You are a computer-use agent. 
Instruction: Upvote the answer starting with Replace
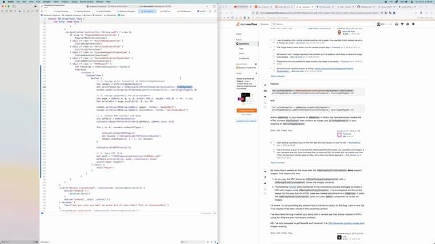tap(265, 85)
